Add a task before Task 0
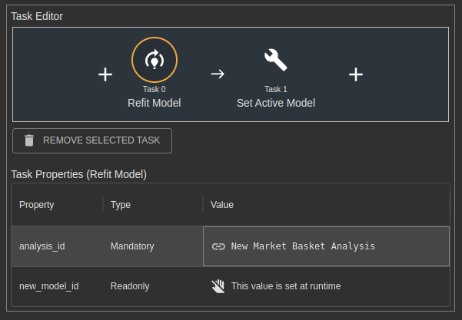The image size is (462, 320). (105, 74)
